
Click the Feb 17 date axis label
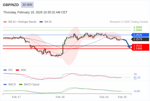pos(16,97)
